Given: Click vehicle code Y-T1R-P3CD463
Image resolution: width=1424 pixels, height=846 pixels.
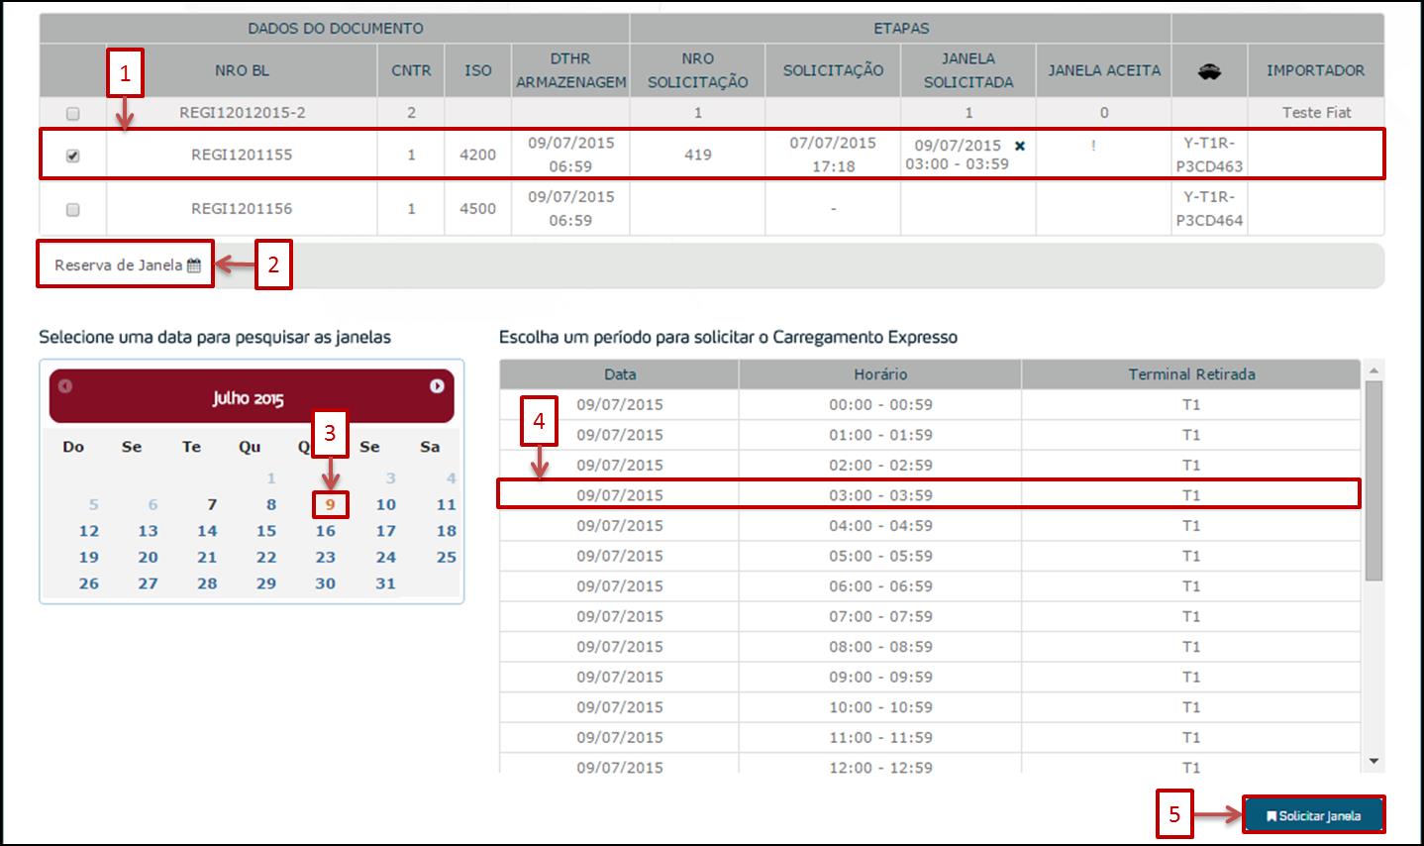Looking at the screenshot, I should 1209,155.
